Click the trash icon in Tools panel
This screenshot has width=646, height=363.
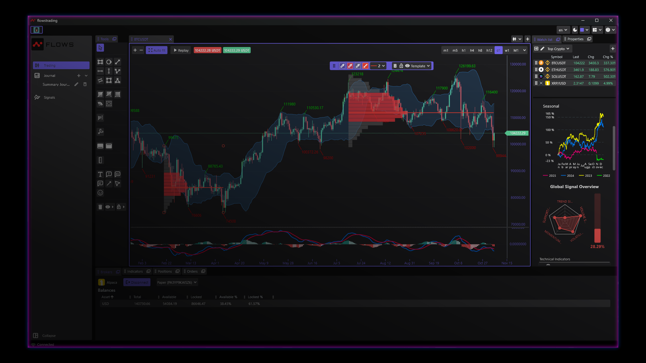100,207
